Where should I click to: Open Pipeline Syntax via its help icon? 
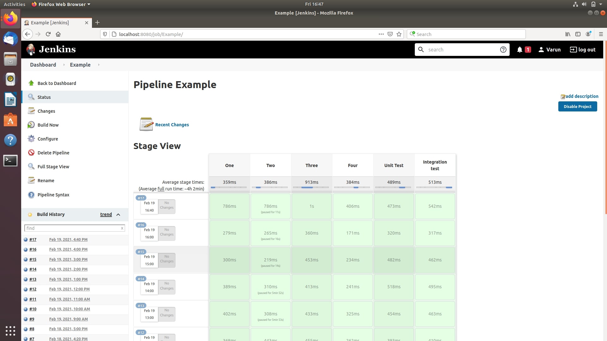coord(31,195)
